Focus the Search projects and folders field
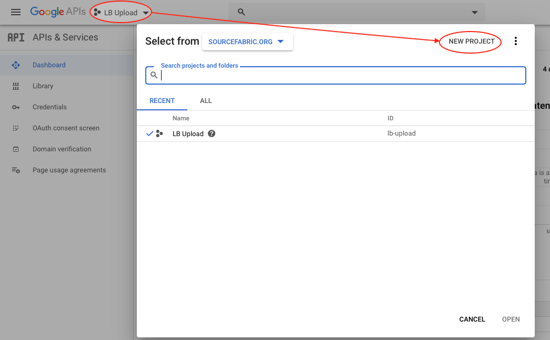The width and height of the screenshot is (550, 340). tap(336, 75)
